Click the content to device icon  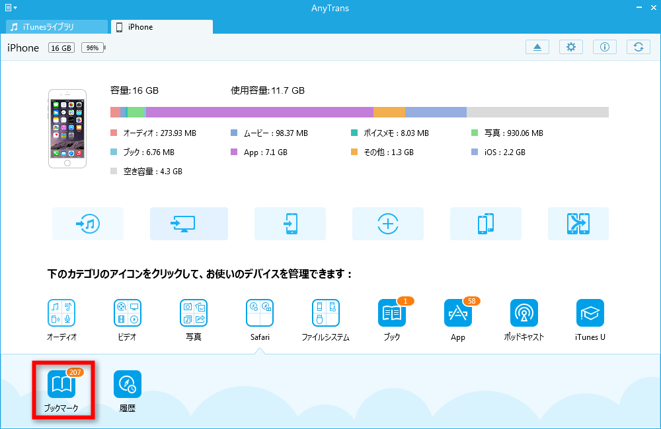[x=290, y=224]
